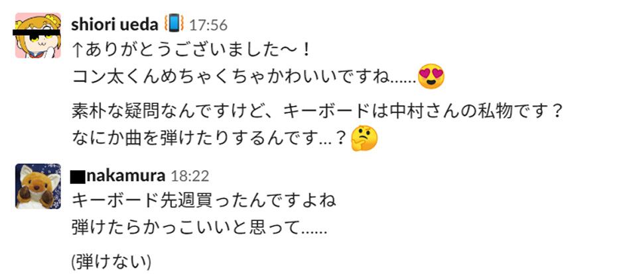Click the なにか曲を弾けたり message line

225,138
